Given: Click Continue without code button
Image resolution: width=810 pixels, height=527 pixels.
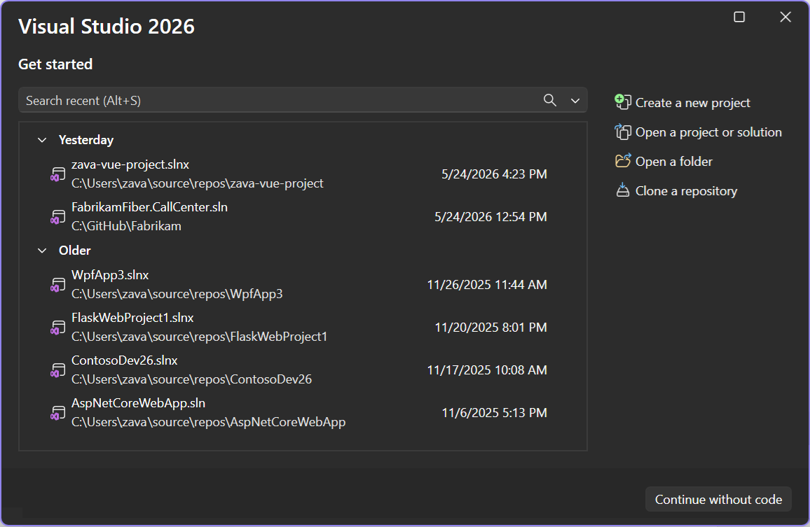Looking at the screenshot, I should pos(718,499).
